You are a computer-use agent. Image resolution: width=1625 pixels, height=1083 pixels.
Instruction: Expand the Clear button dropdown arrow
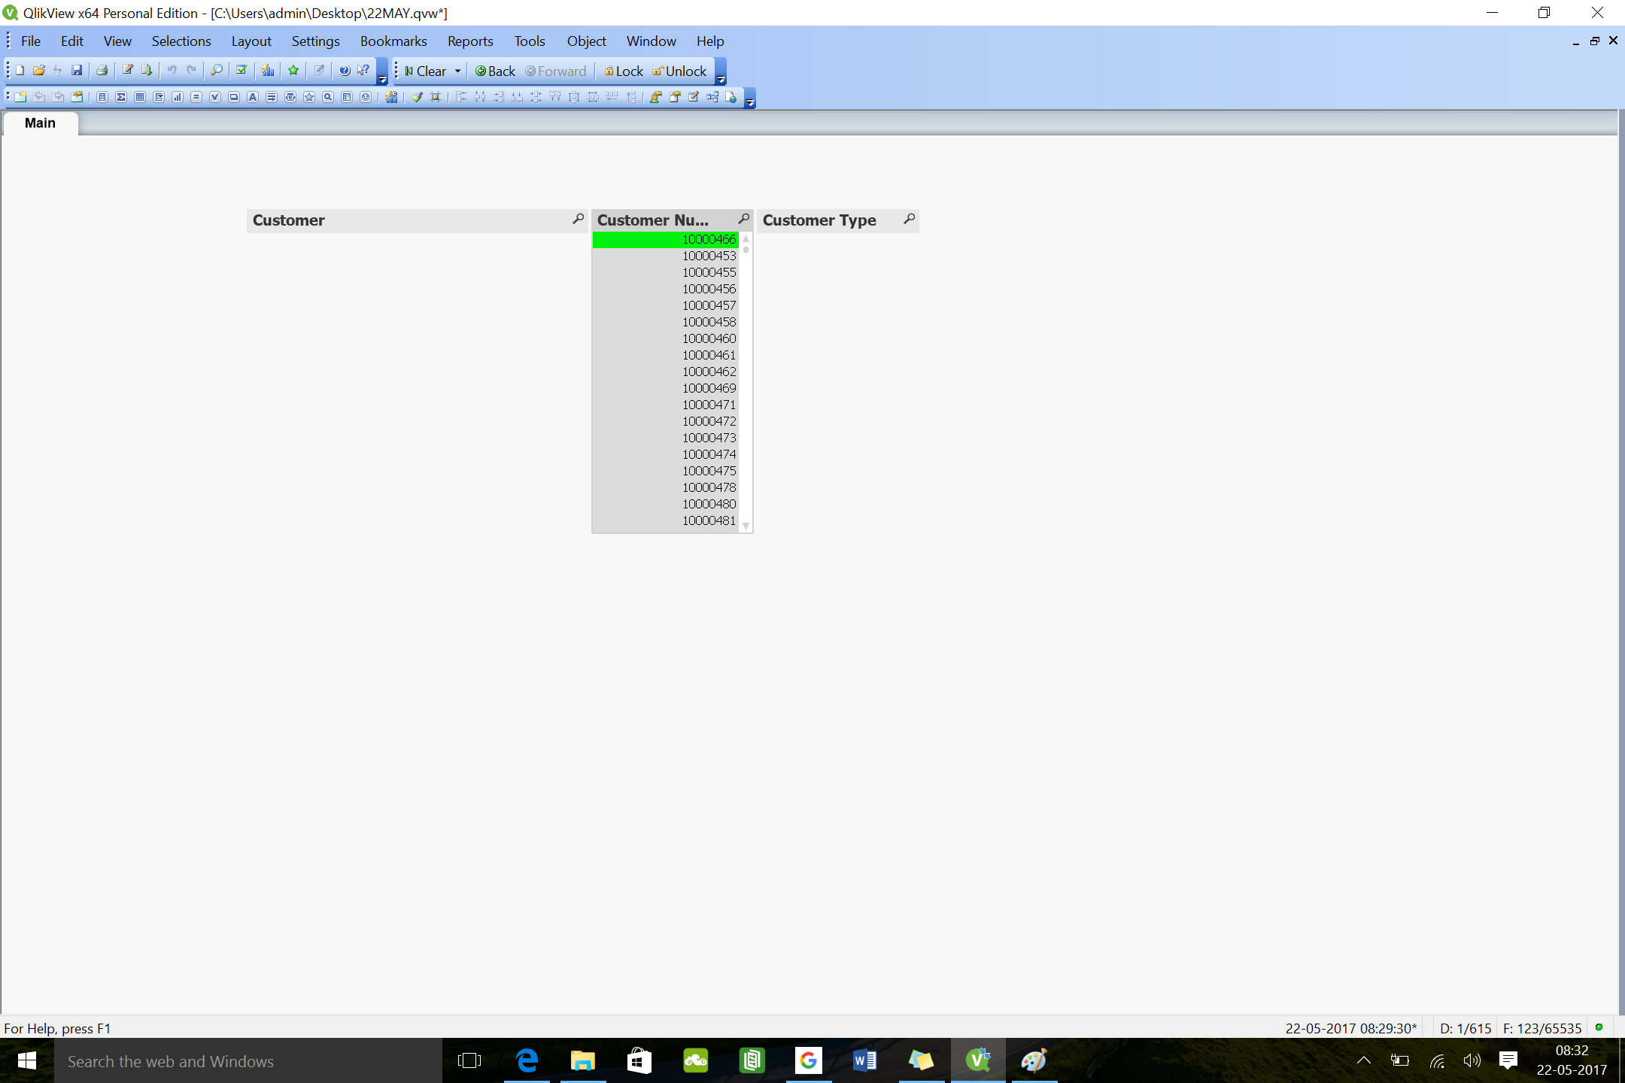click(x=457, y=71)
